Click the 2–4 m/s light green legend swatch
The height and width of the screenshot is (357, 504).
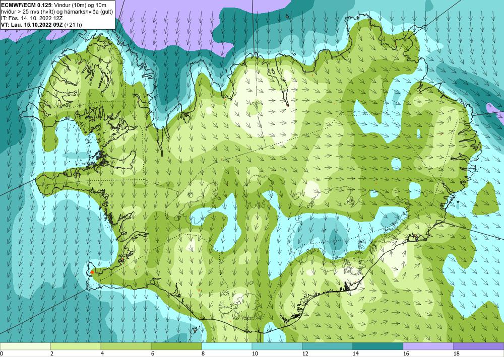pyautogui.click(x=76, y=346)
